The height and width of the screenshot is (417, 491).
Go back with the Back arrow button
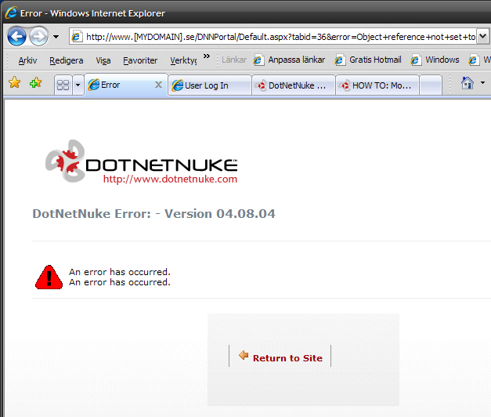tap(16, 36)
